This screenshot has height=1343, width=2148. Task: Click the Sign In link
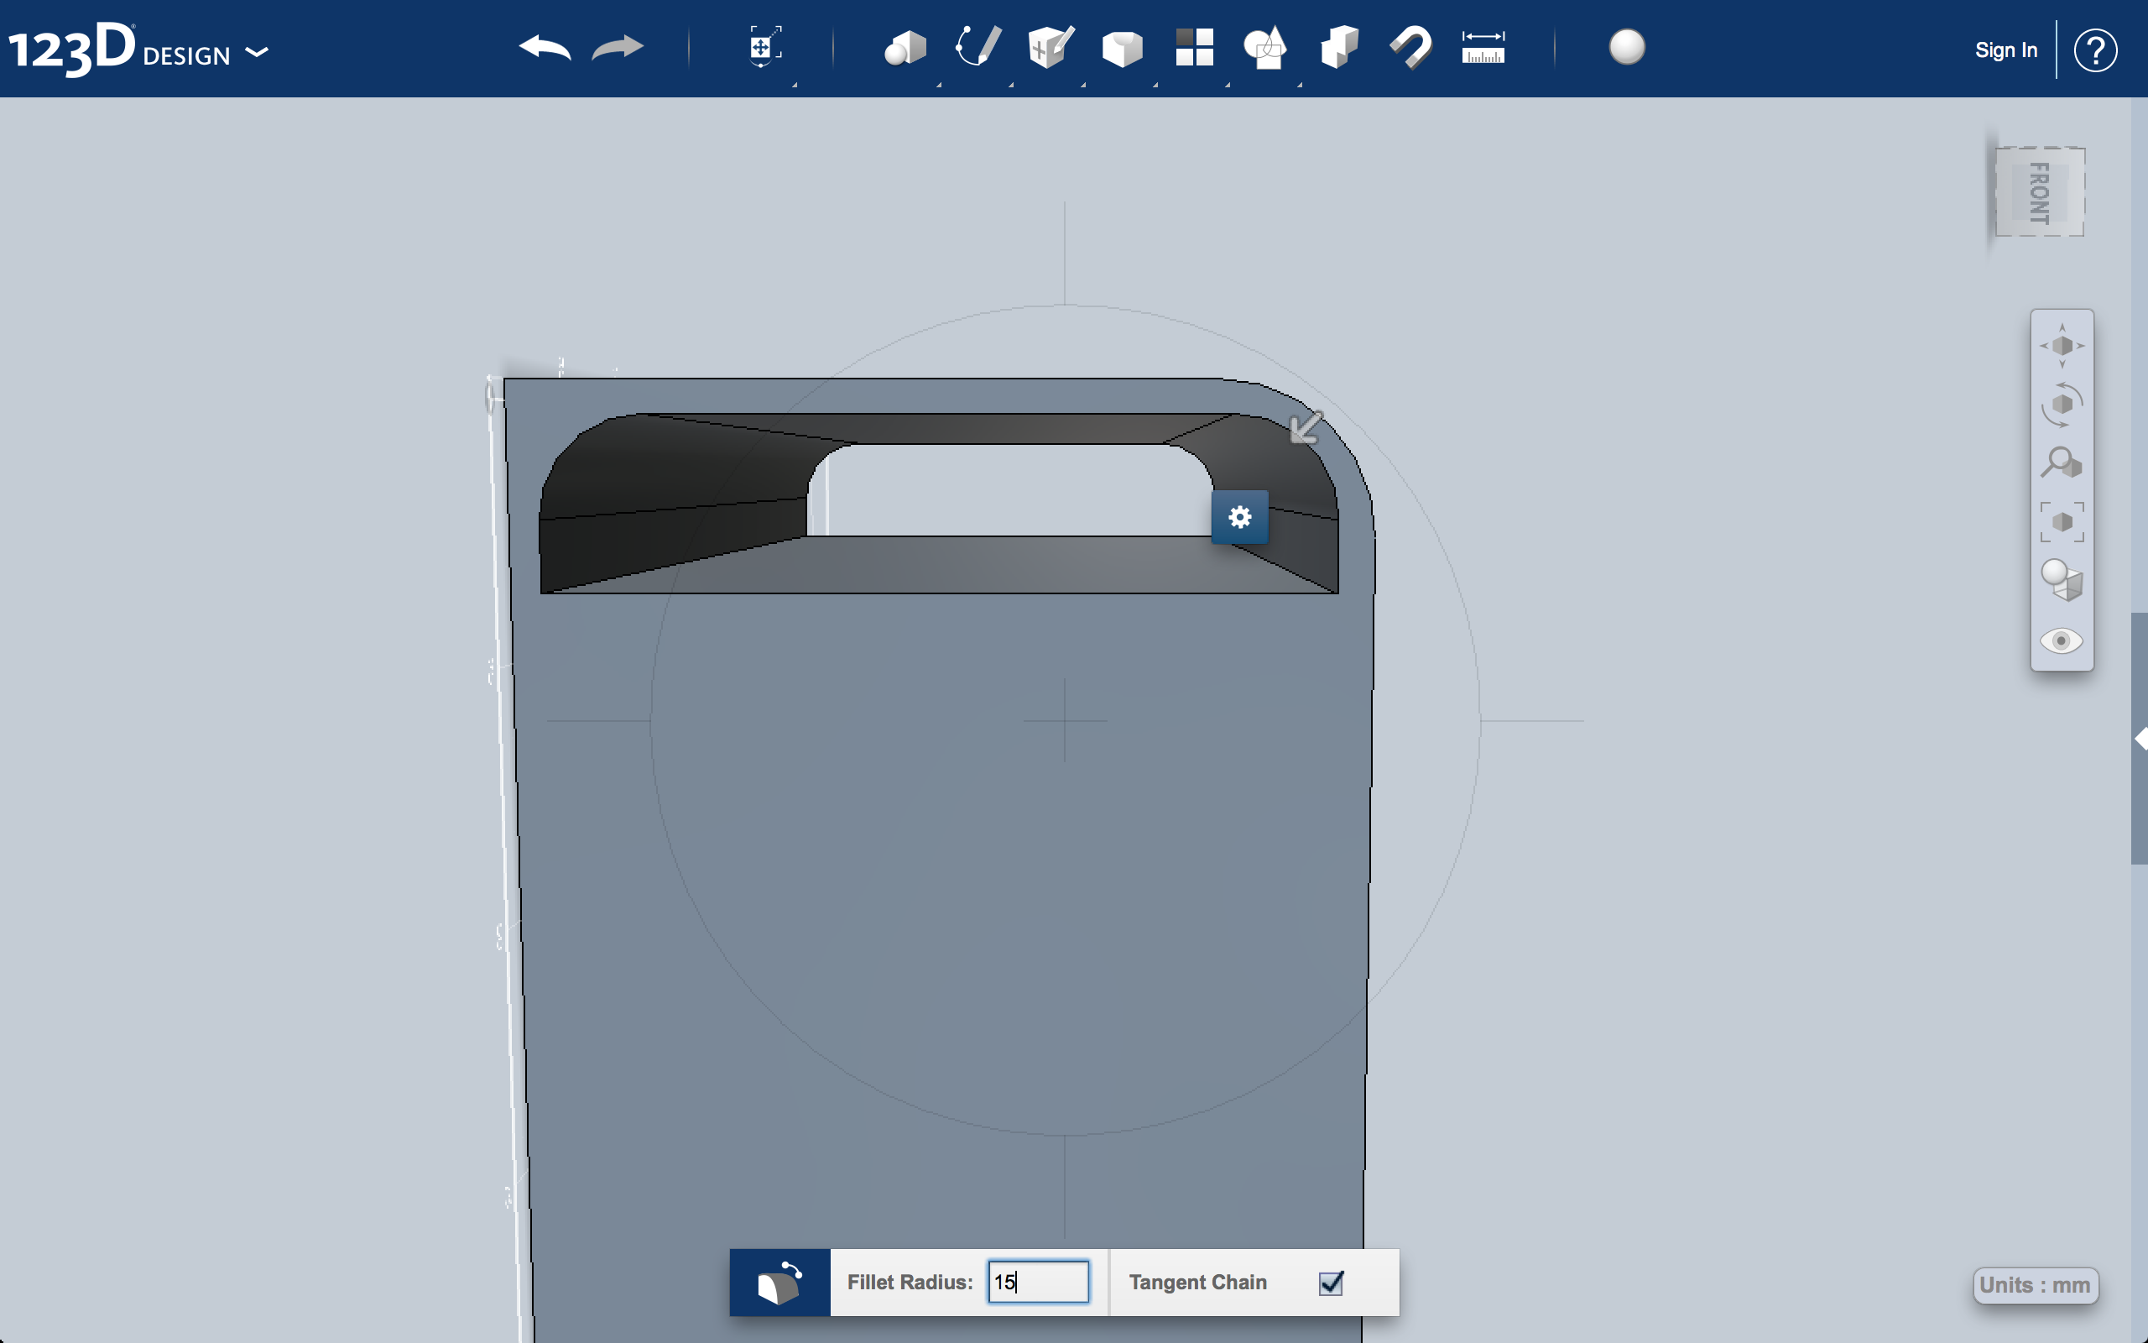click(x=2006, y=50)
